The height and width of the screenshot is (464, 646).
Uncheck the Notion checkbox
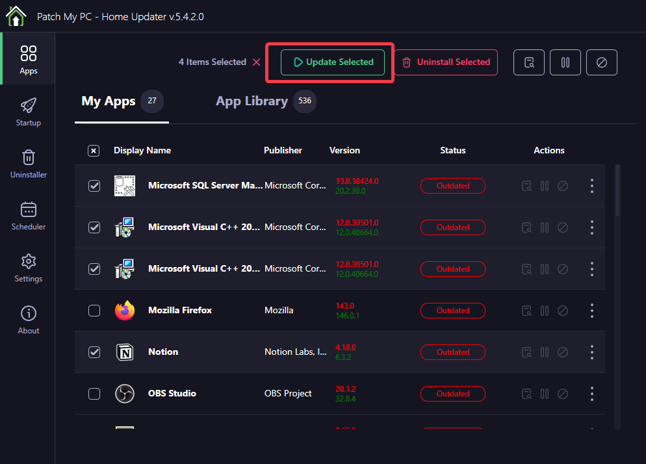point(94,352)
